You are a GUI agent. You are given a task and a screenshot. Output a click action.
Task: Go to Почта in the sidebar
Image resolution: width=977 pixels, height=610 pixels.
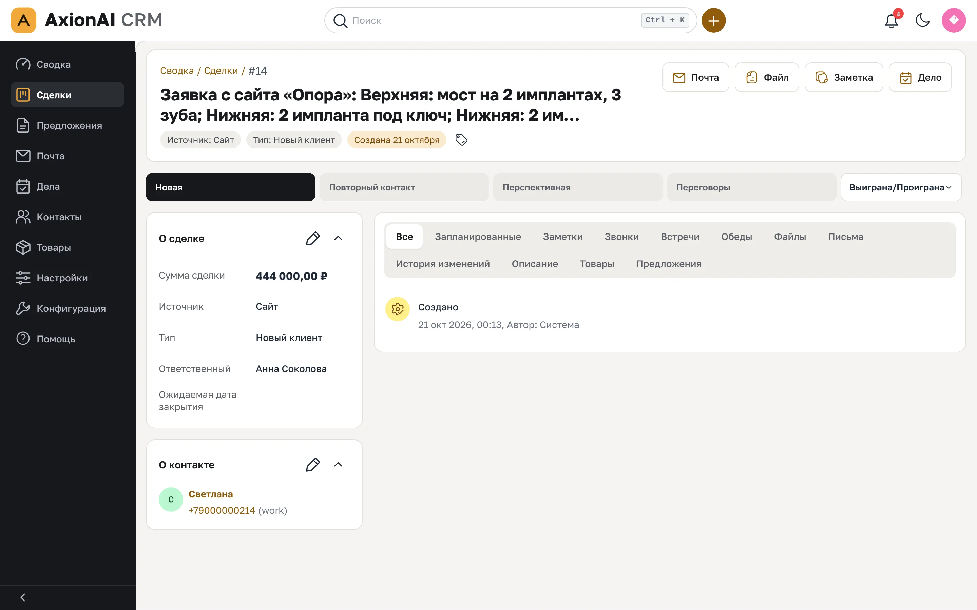tap(68, 156)
